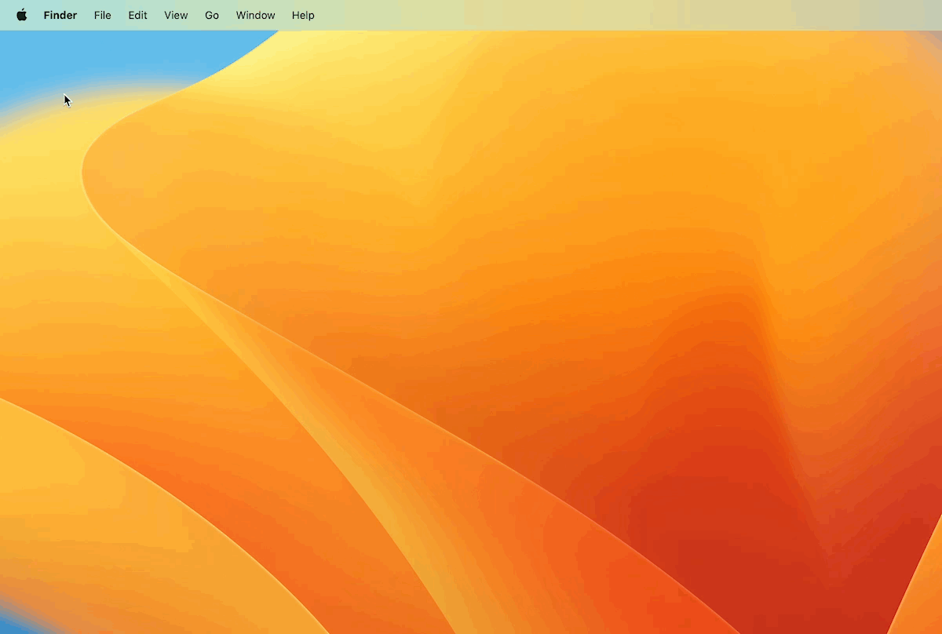Image resolution: width=942 pixels, height=634 pixels.
Task: Open the Help menu
Action: 303,15
